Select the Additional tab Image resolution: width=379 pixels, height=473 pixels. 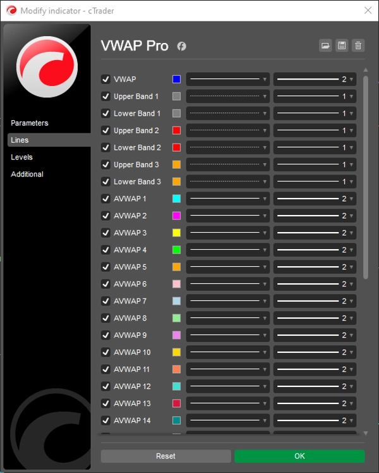[x=27, y=174]
